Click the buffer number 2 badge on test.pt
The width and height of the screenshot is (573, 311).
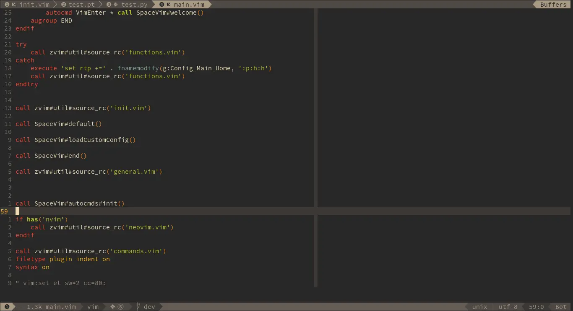click(63, 4)
